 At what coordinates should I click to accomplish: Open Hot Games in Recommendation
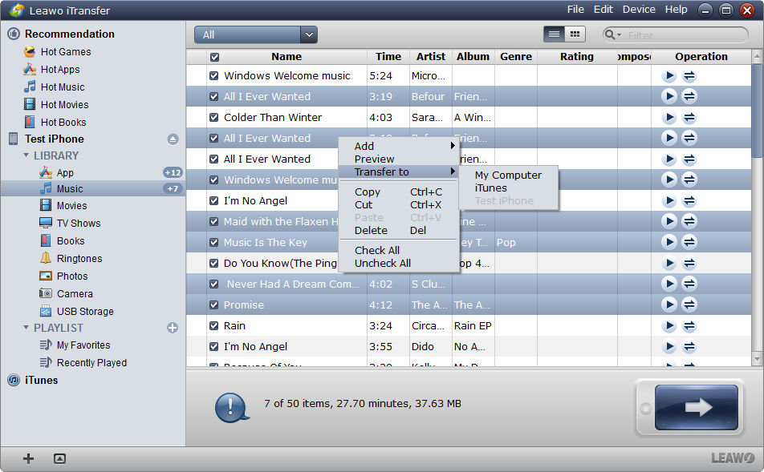point(65,51)
